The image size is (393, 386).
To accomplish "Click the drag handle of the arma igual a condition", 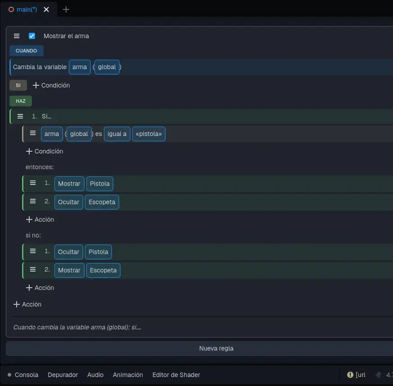I will coord(32,133).
